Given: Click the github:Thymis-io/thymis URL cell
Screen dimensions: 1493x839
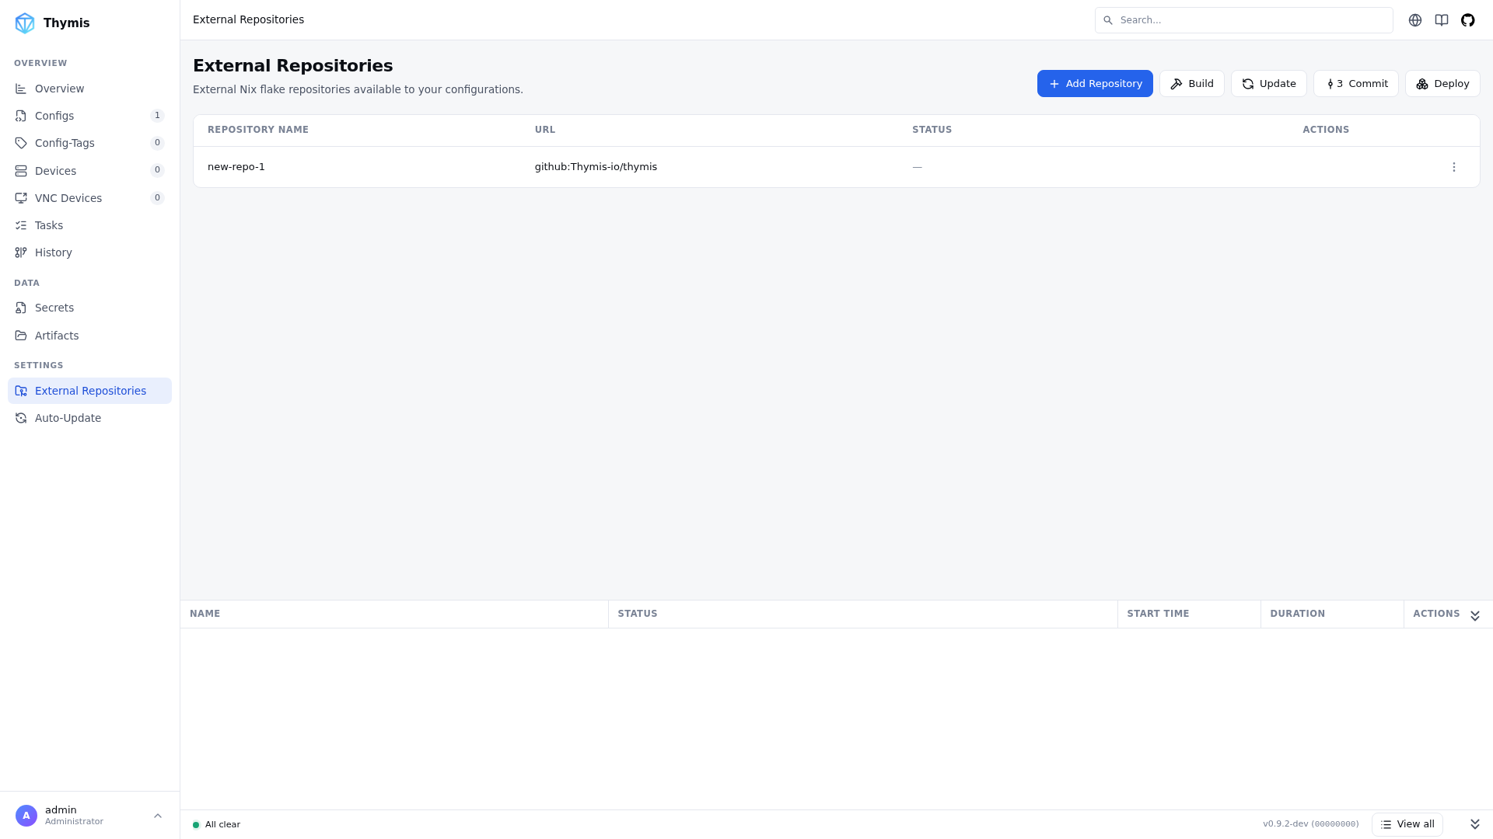Looking at the screenshot, I should 596,167.
